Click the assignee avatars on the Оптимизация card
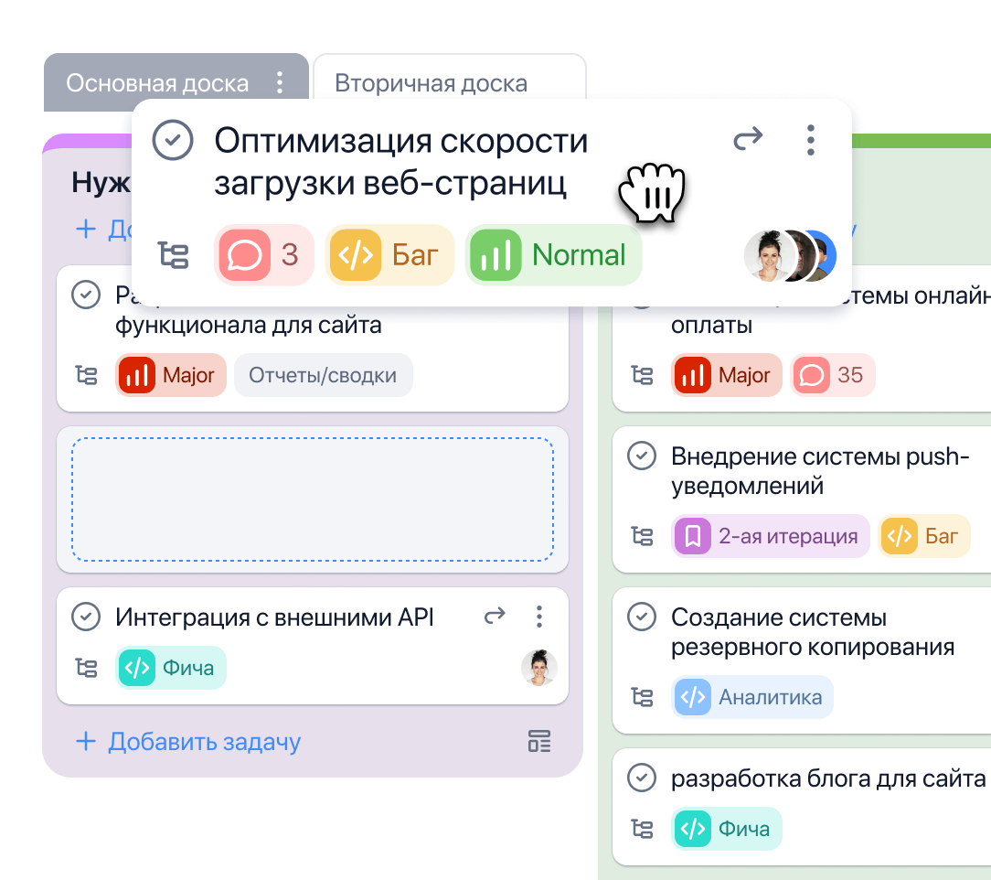 point(790,255)
